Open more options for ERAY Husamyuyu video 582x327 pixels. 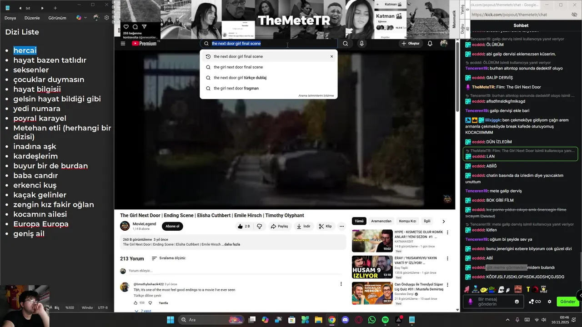[x=447, y=259]
